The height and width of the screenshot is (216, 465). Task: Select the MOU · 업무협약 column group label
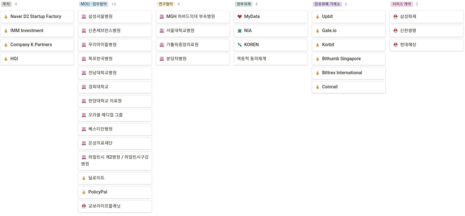tap(94, 4)
